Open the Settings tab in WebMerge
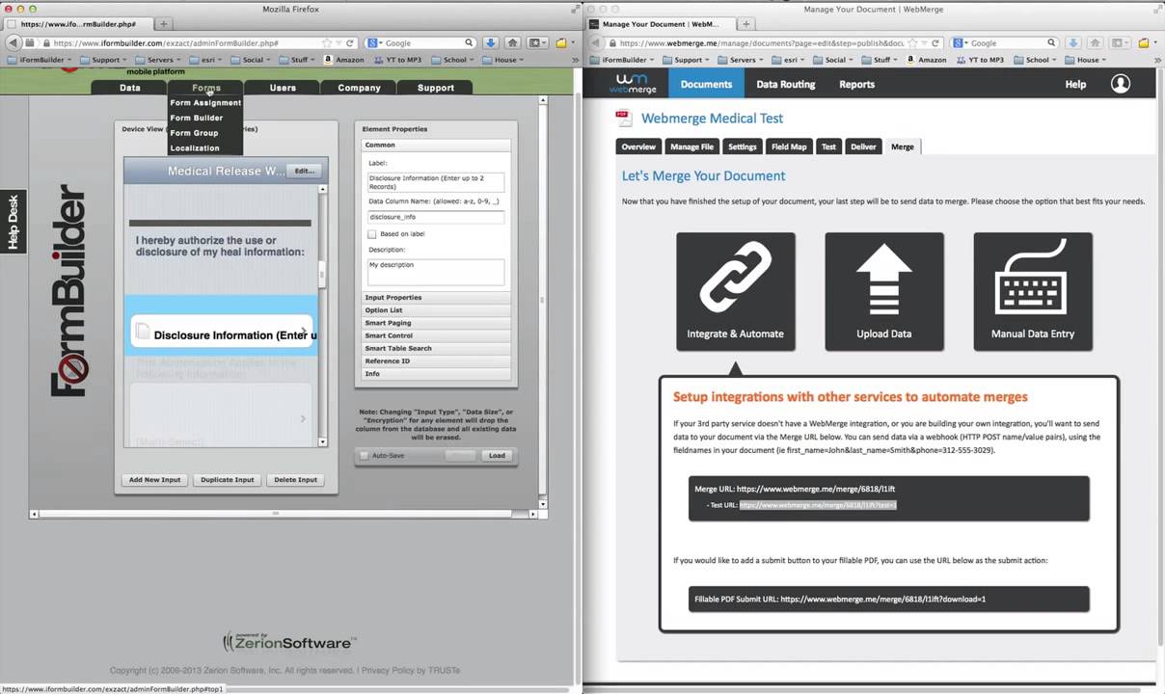 pos(742,147)
